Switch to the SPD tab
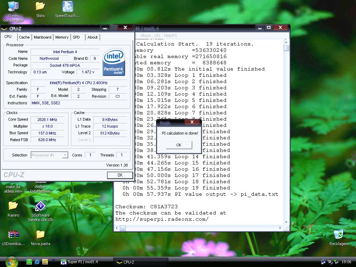Viewport: 356px width, 267px height. [76, 37]
